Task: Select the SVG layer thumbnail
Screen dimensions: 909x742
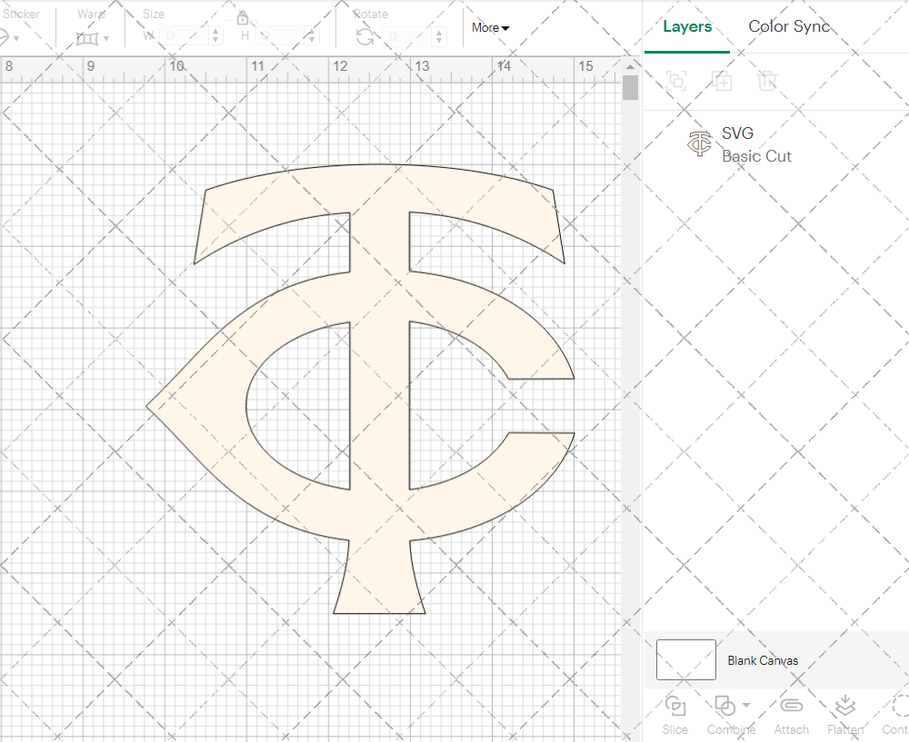Action: point(699,143)
